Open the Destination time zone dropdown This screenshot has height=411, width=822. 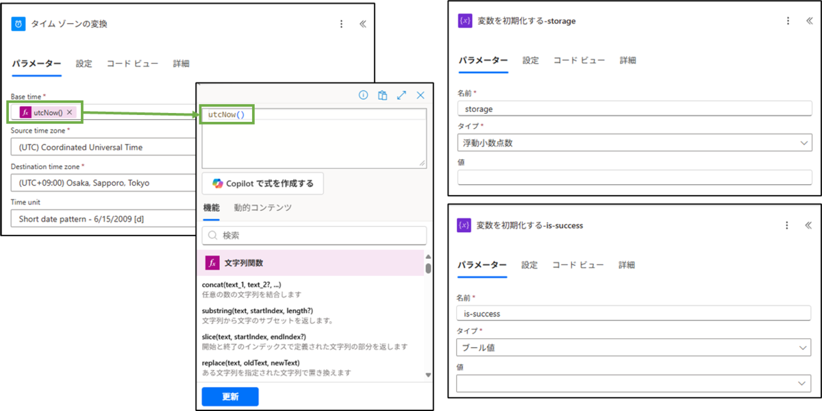coord(103,183)
